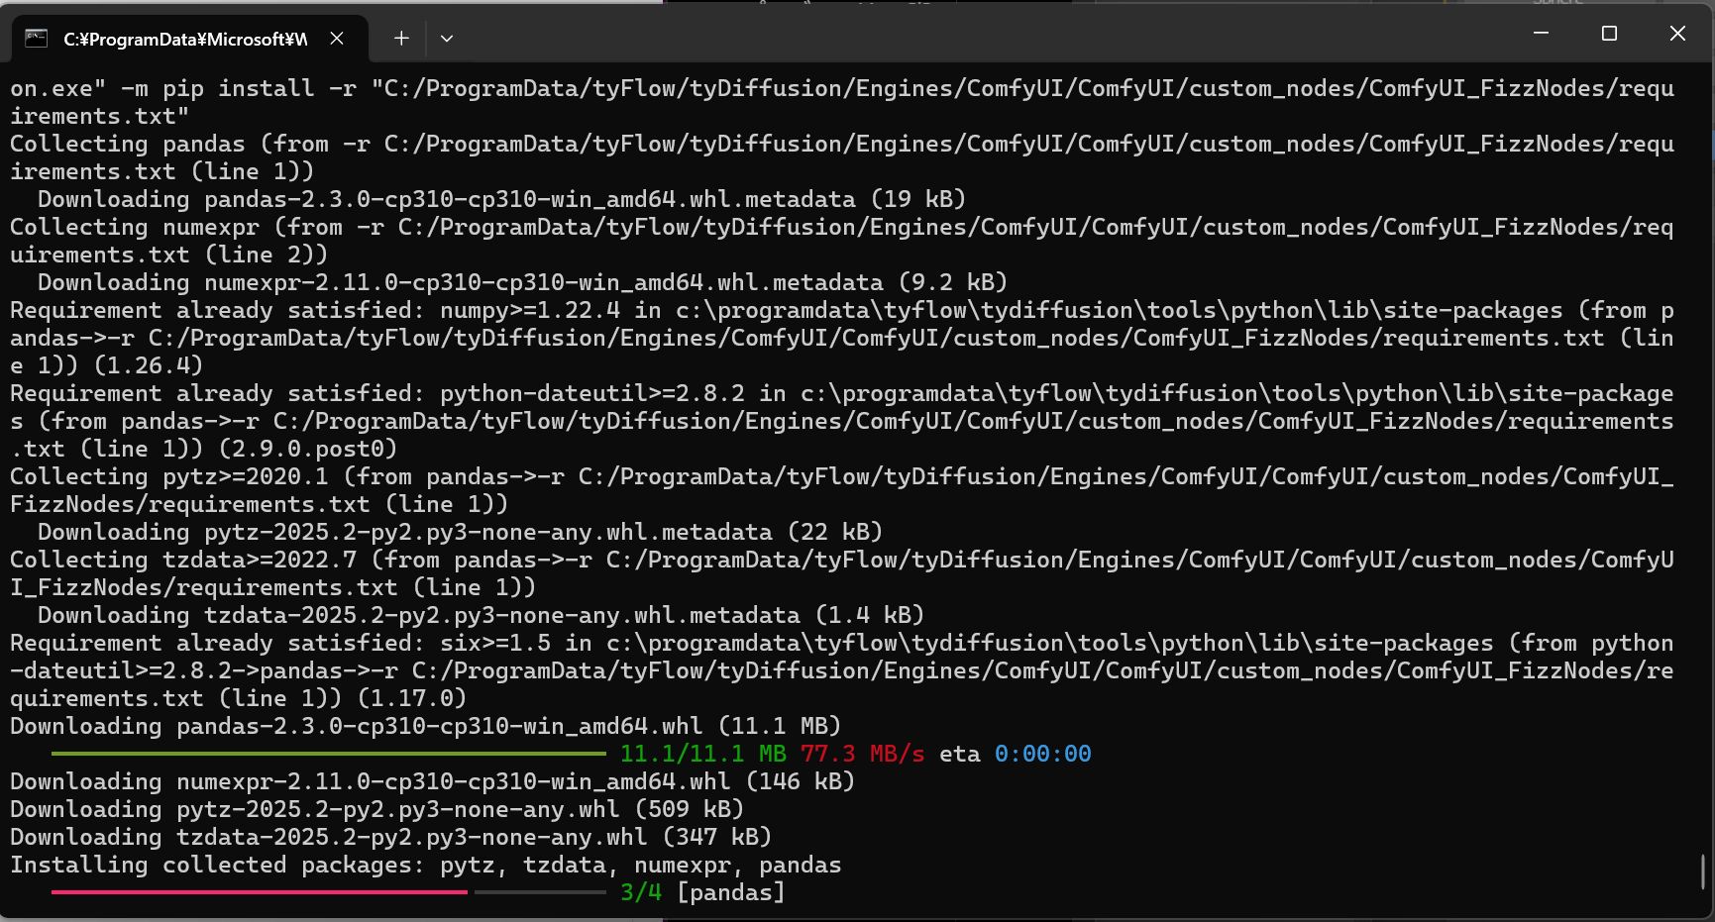1715x922 pixels.
Task: Click the terminal vertical scrollbar thumb
Action: pos(1703,872)
